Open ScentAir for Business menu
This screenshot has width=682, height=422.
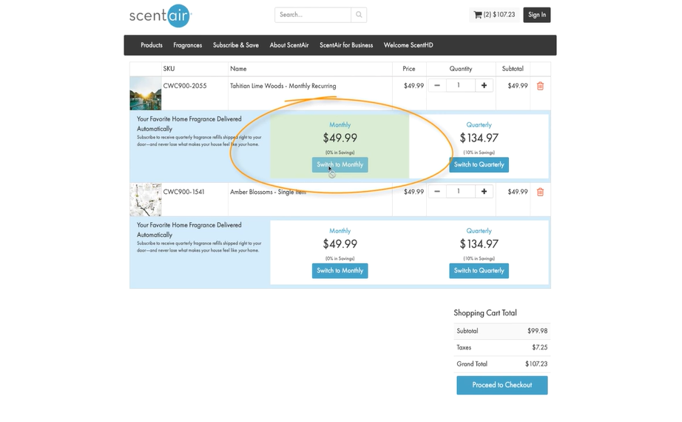point(346,45)
